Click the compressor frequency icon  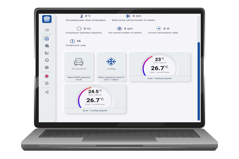[x=79, y=29]
